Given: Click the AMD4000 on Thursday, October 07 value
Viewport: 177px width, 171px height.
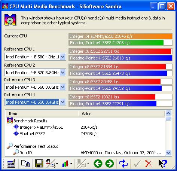Looking at the screenshot, I should pos(121,153).
